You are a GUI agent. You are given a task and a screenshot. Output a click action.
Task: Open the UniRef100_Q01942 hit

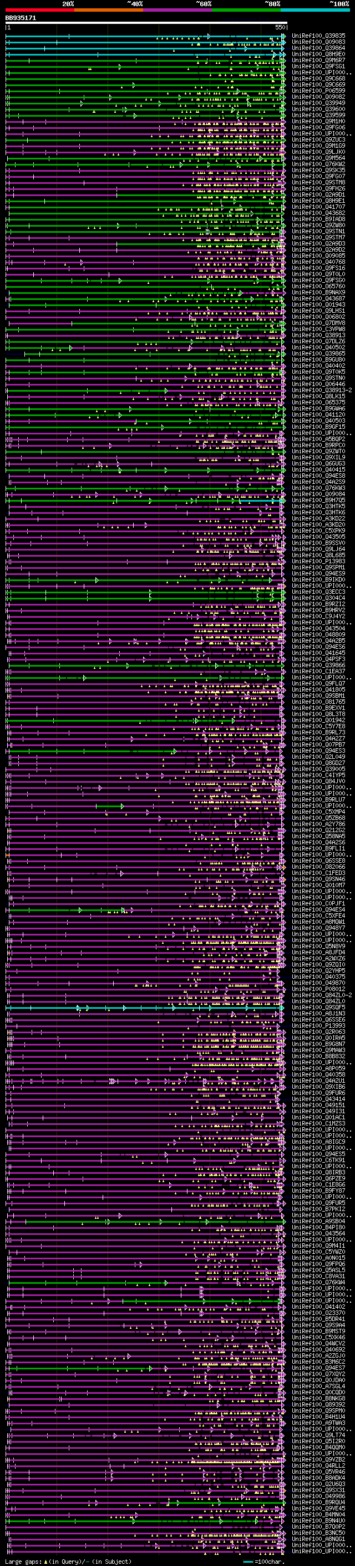click(x=318, y=721)
